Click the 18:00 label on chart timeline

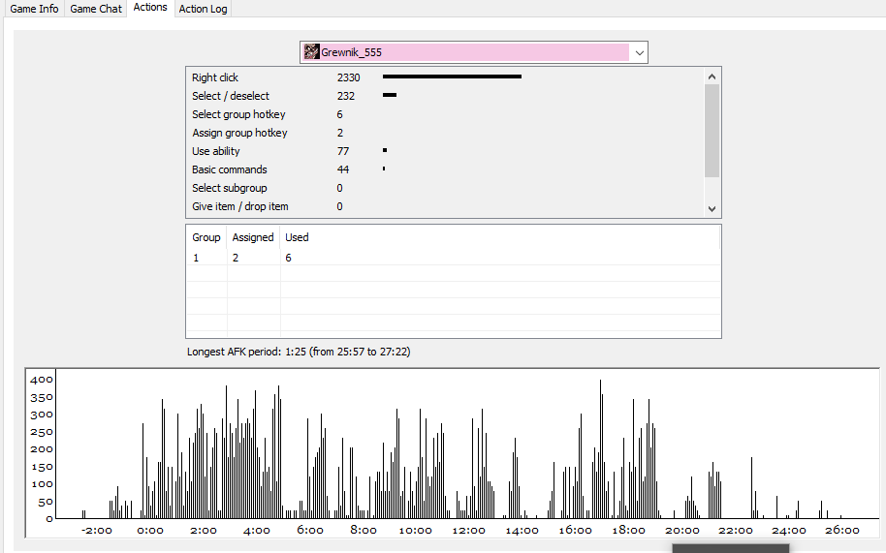pos(628,531)
